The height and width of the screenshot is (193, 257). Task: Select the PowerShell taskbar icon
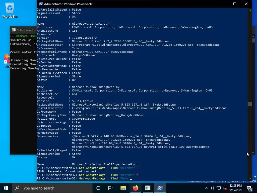[x=160, y=188]
